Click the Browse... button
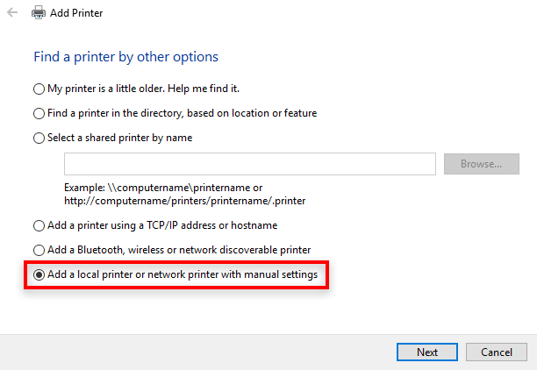This screenshot has width=537, height=370. point(482,164)
